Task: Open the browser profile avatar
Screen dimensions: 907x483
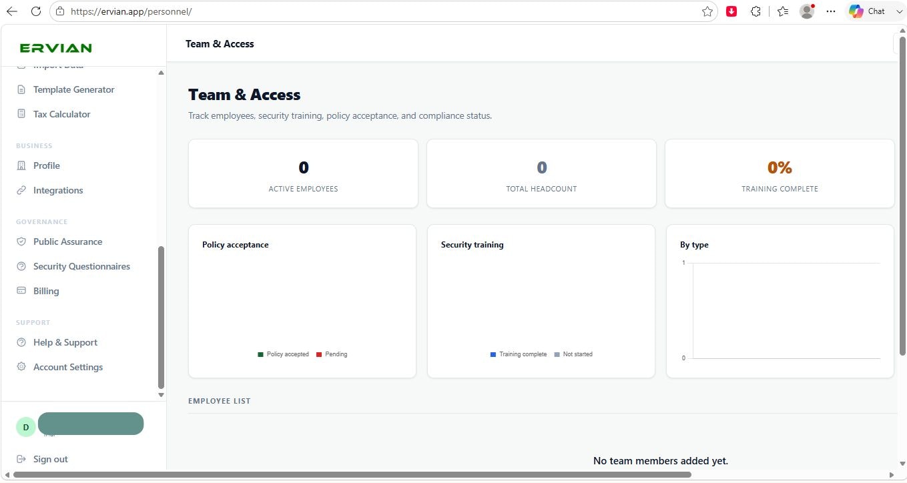Action: click(x=807, y=11)
